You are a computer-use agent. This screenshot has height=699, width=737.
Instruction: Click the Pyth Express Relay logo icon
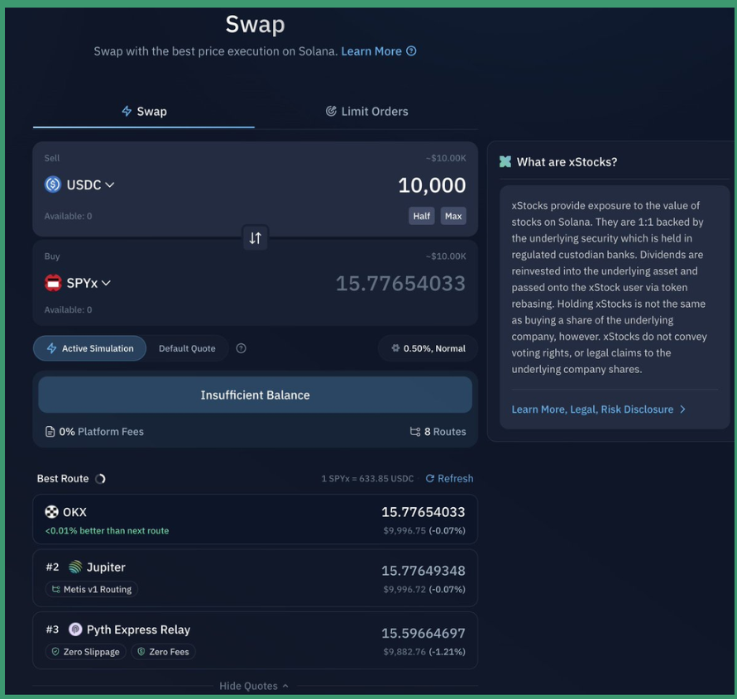(75, 630)
